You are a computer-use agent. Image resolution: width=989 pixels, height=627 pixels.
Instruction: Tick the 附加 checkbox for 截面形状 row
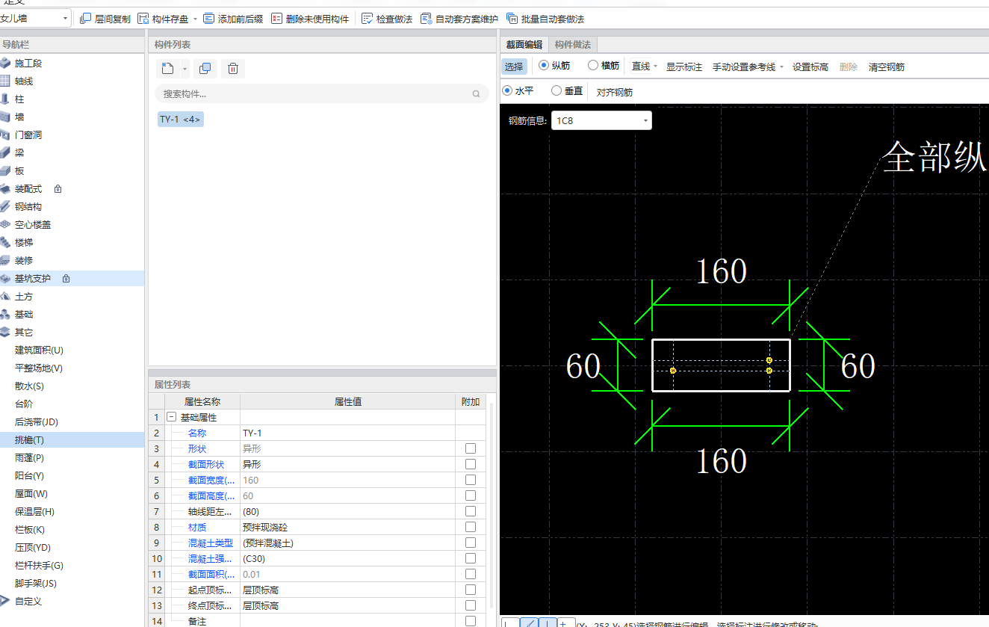tap(471, 464)
